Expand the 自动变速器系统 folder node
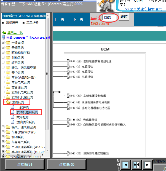 (3, 147)
